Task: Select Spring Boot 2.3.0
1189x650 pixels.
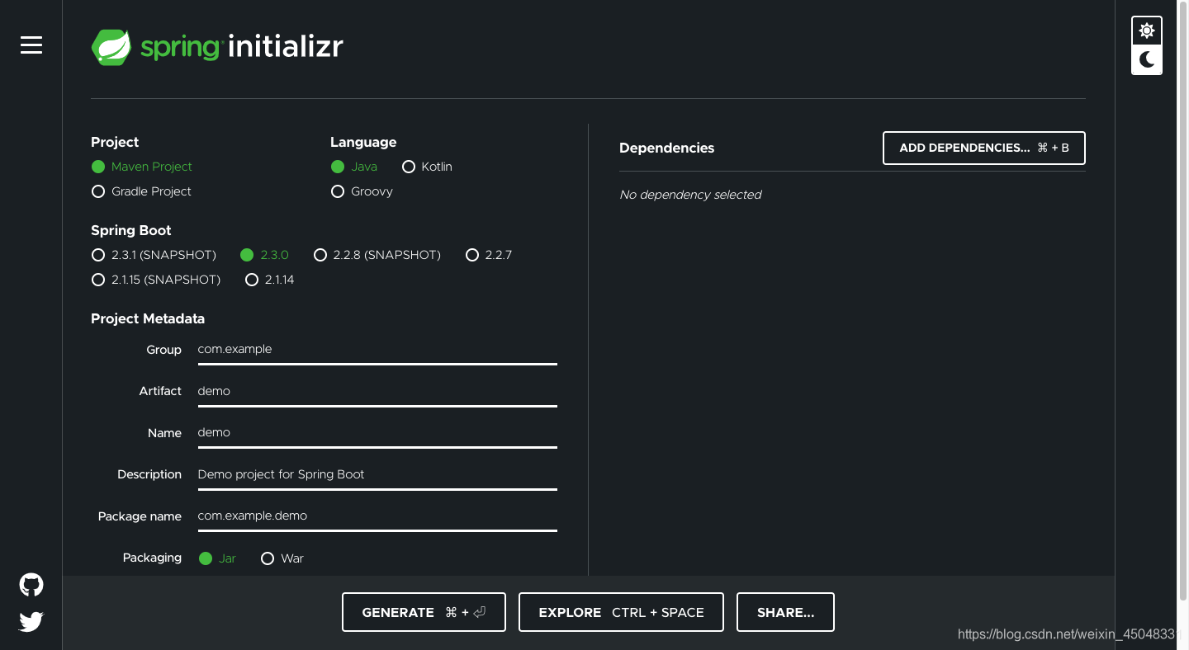Action: click(x=264, y=255)
